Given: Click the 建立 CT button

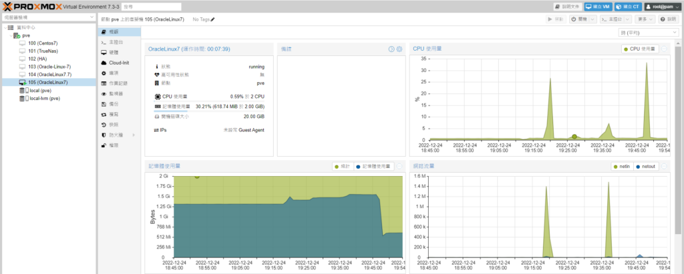Looking at the screenshot, I should pos(628,6).
